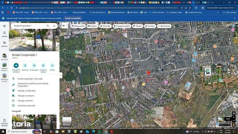Open the street photo at panel top

pos(34,40)
